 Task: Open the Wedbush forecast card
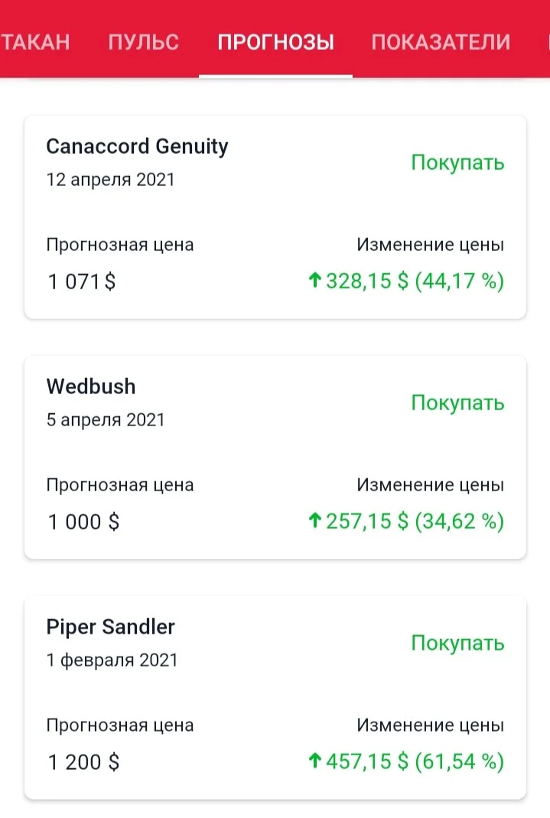(x=275, y=457)
